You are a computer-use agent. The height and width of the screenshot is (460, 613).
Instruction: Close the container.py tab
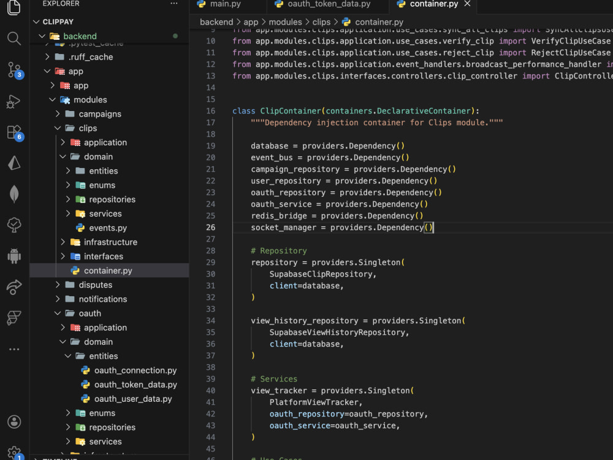(467, 4)
